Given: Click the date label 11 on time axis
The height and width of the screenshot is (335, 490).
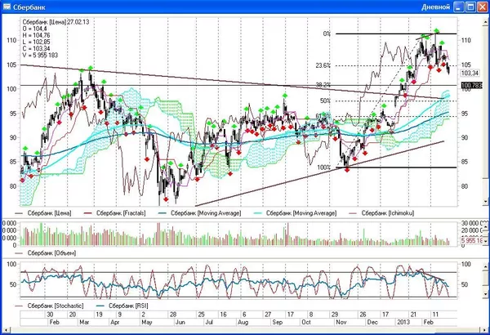Looking at the screenshot, I should coord(435,315).
